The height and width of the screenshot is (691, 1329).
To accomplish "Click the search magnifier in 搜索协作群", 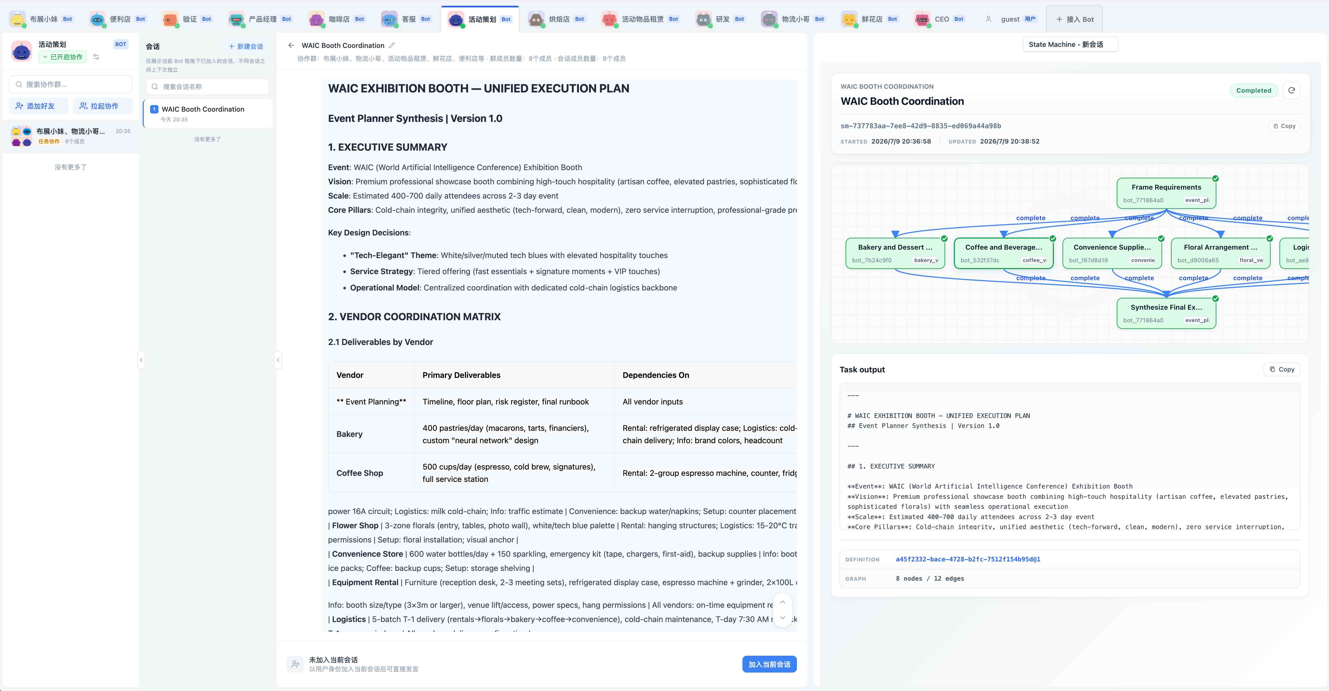I will click(19, 84).
